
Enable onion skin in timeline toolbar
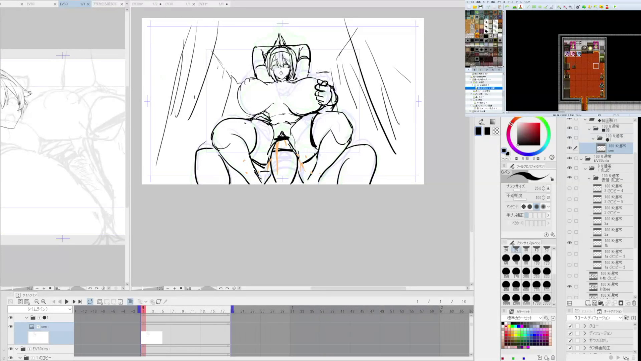pos(130,302)
